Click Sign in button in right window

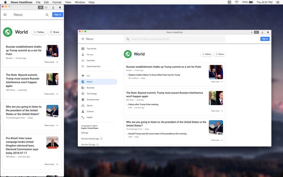click(265, 39)
